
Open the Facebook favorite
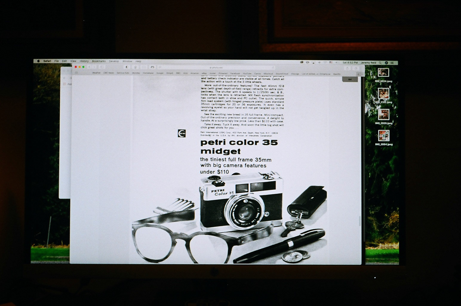click(235, 73)
